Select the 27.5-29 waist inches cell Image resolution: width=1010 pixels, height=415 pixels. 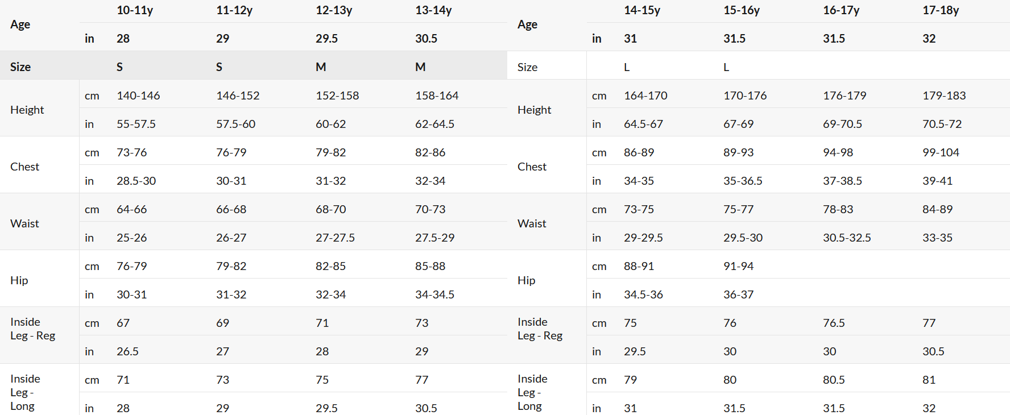pos(434,238)
